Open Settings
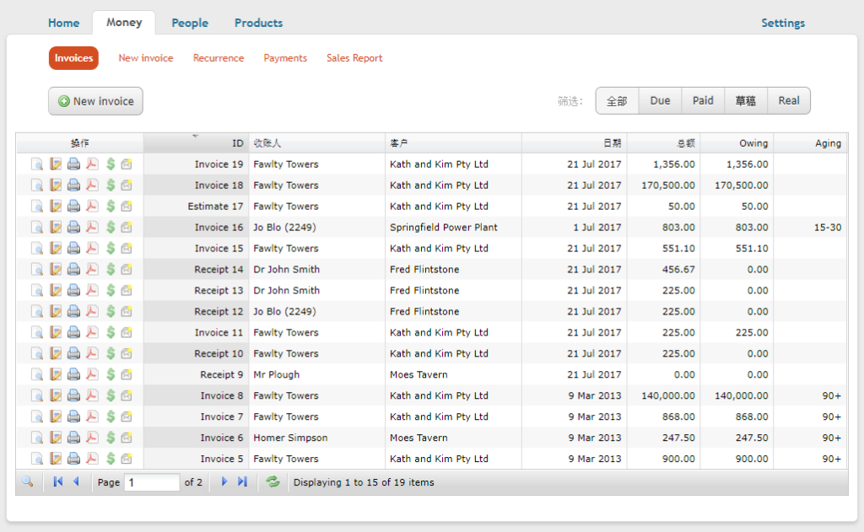 pos(783,23)
